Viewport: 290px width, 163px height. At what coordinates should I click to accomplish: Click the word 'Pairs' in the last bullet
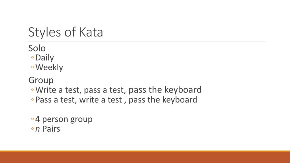[x=51, y=129]
